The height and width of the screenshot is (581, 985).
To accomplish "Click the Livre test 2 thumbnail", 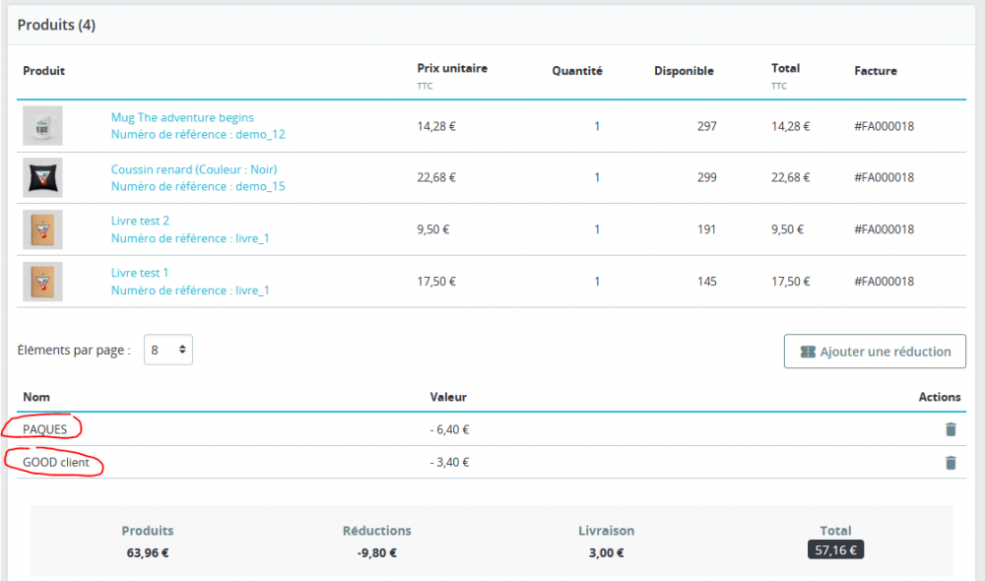I will pyautogui.click(x=42, y=229).
